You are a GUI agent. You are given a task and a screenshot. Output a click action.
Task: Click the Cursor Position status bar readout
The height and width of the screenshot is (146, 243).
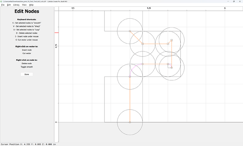28,144
